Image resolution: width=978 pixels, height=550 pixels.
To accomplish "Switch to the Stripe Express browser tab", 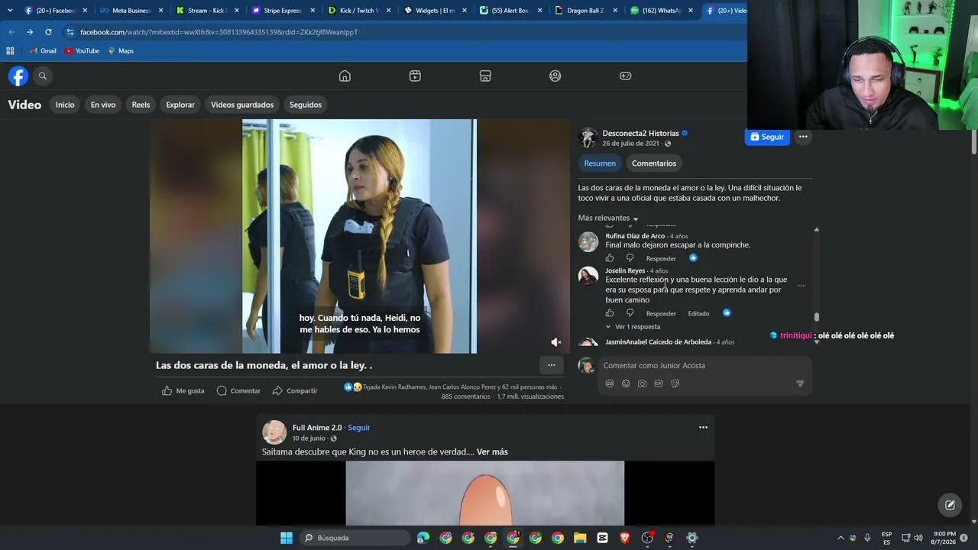I will click(x=283, y=11).
